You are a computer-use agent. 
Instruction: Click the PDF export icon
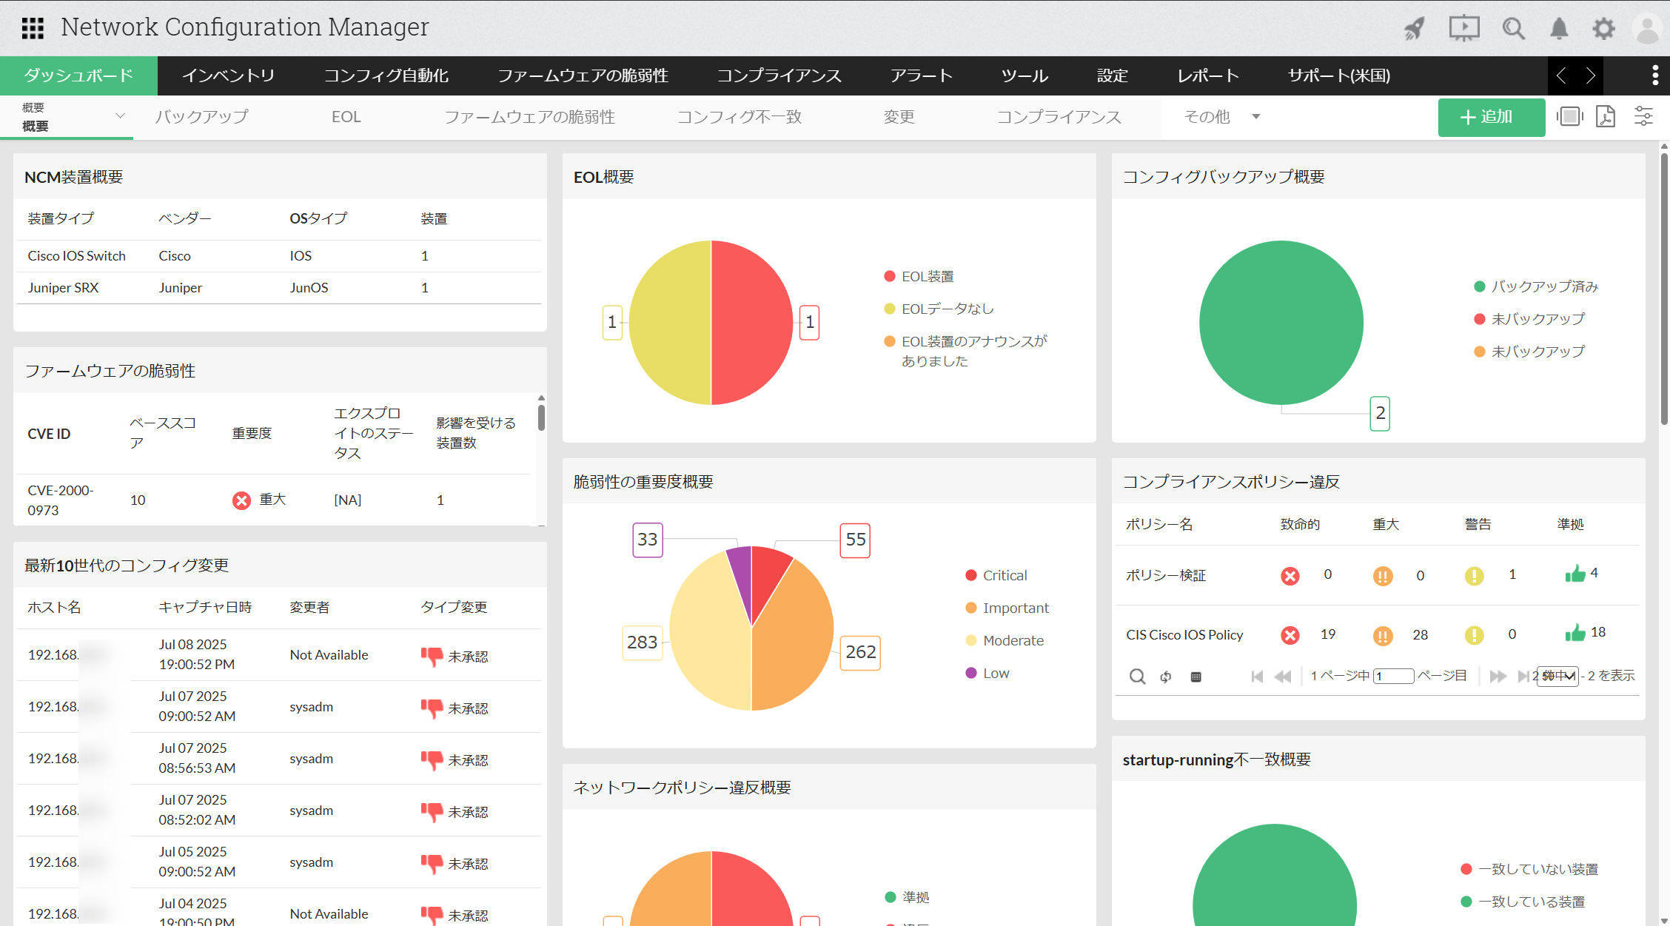click(1606, 117)
